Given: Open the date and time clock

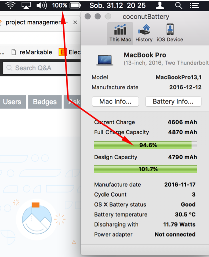Looking at the screenshot, I should coord(118,5).
